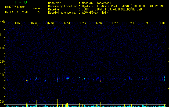Click the Observer label
169x107 pixels.
pos(55,3)
